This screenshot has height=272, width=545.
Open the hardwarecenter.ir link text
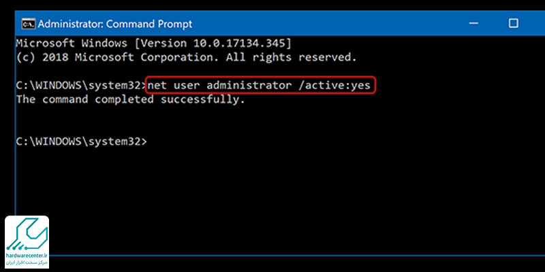click(x=27, y=256)
